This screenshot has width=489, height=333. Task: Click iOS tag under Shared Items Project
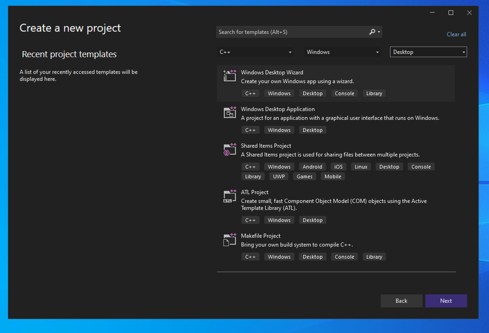pos(339,167)
